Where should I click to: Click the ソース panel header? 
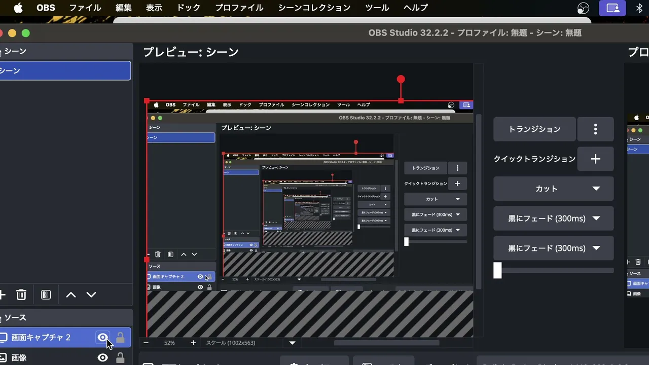66,318
